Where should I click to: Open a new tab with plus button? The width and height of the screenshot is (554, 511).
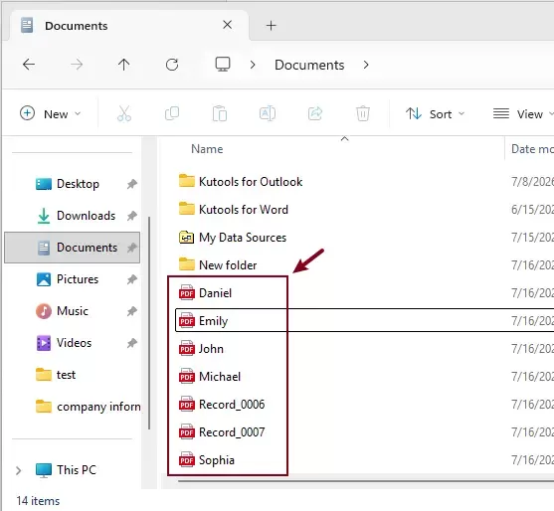click(271, 26)
